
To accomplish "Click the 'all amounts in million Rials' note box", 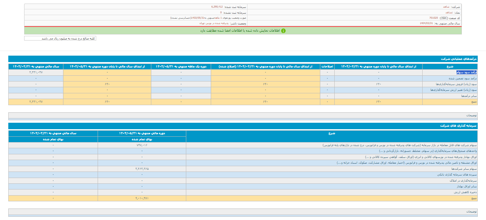I will 60,38.
